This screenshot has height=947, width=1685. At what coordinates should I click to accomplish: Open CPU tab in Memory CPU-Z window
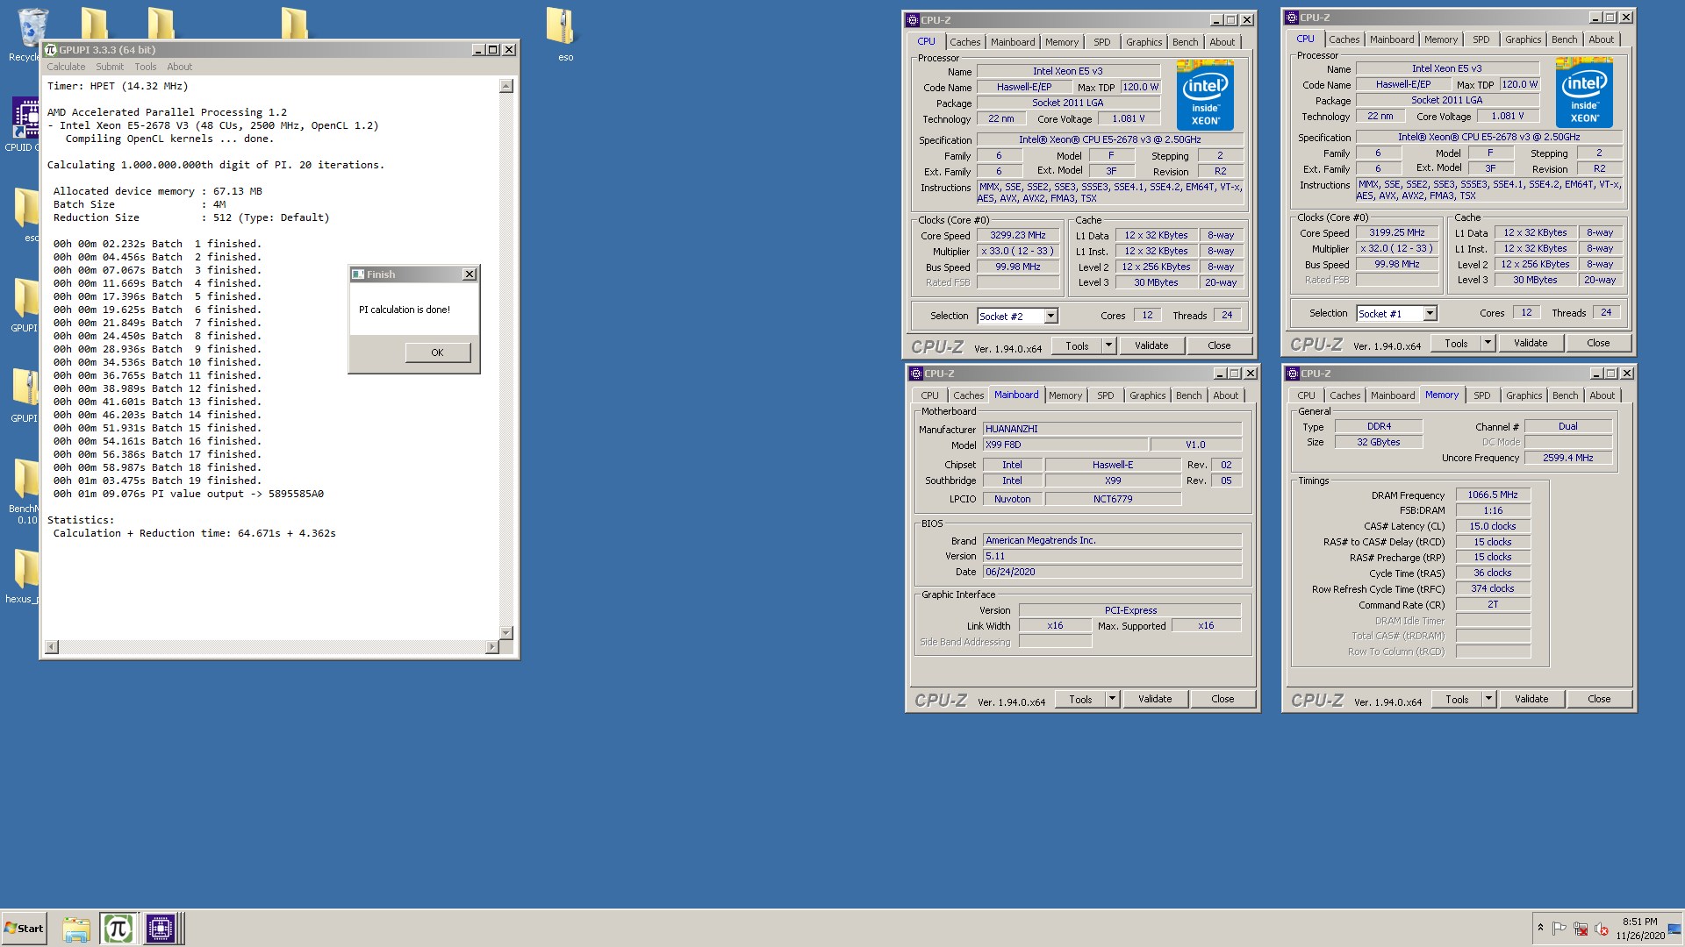point(1307,395)
